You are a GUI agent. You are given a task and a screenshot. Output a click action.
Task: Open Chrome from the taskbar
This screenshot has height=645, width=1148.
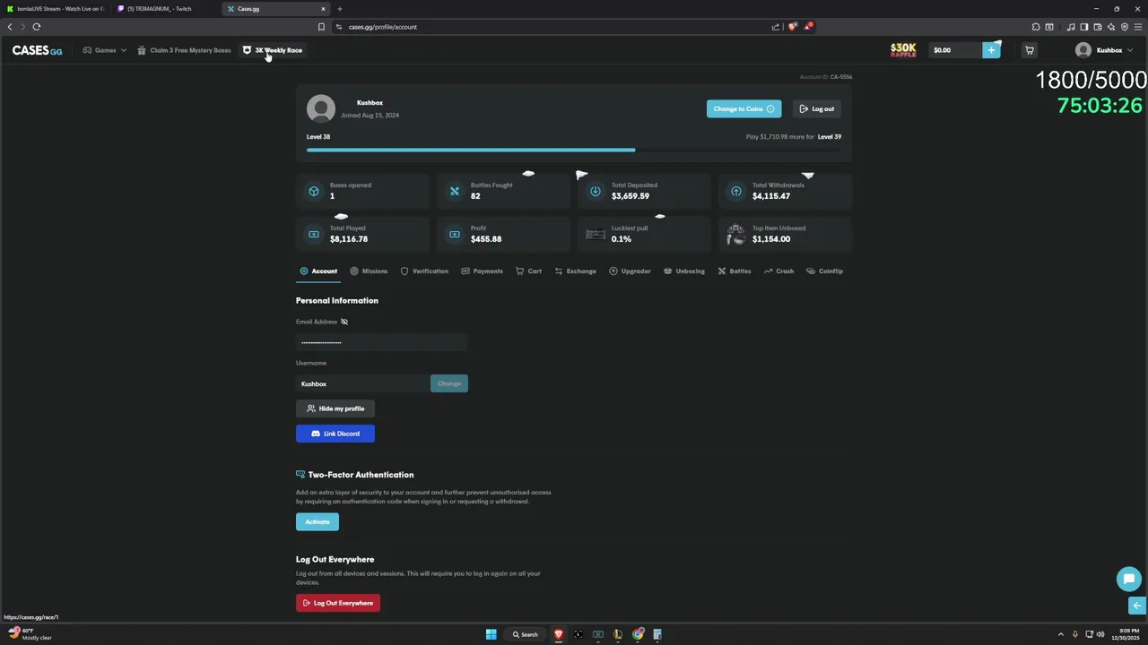pos(638,634)
